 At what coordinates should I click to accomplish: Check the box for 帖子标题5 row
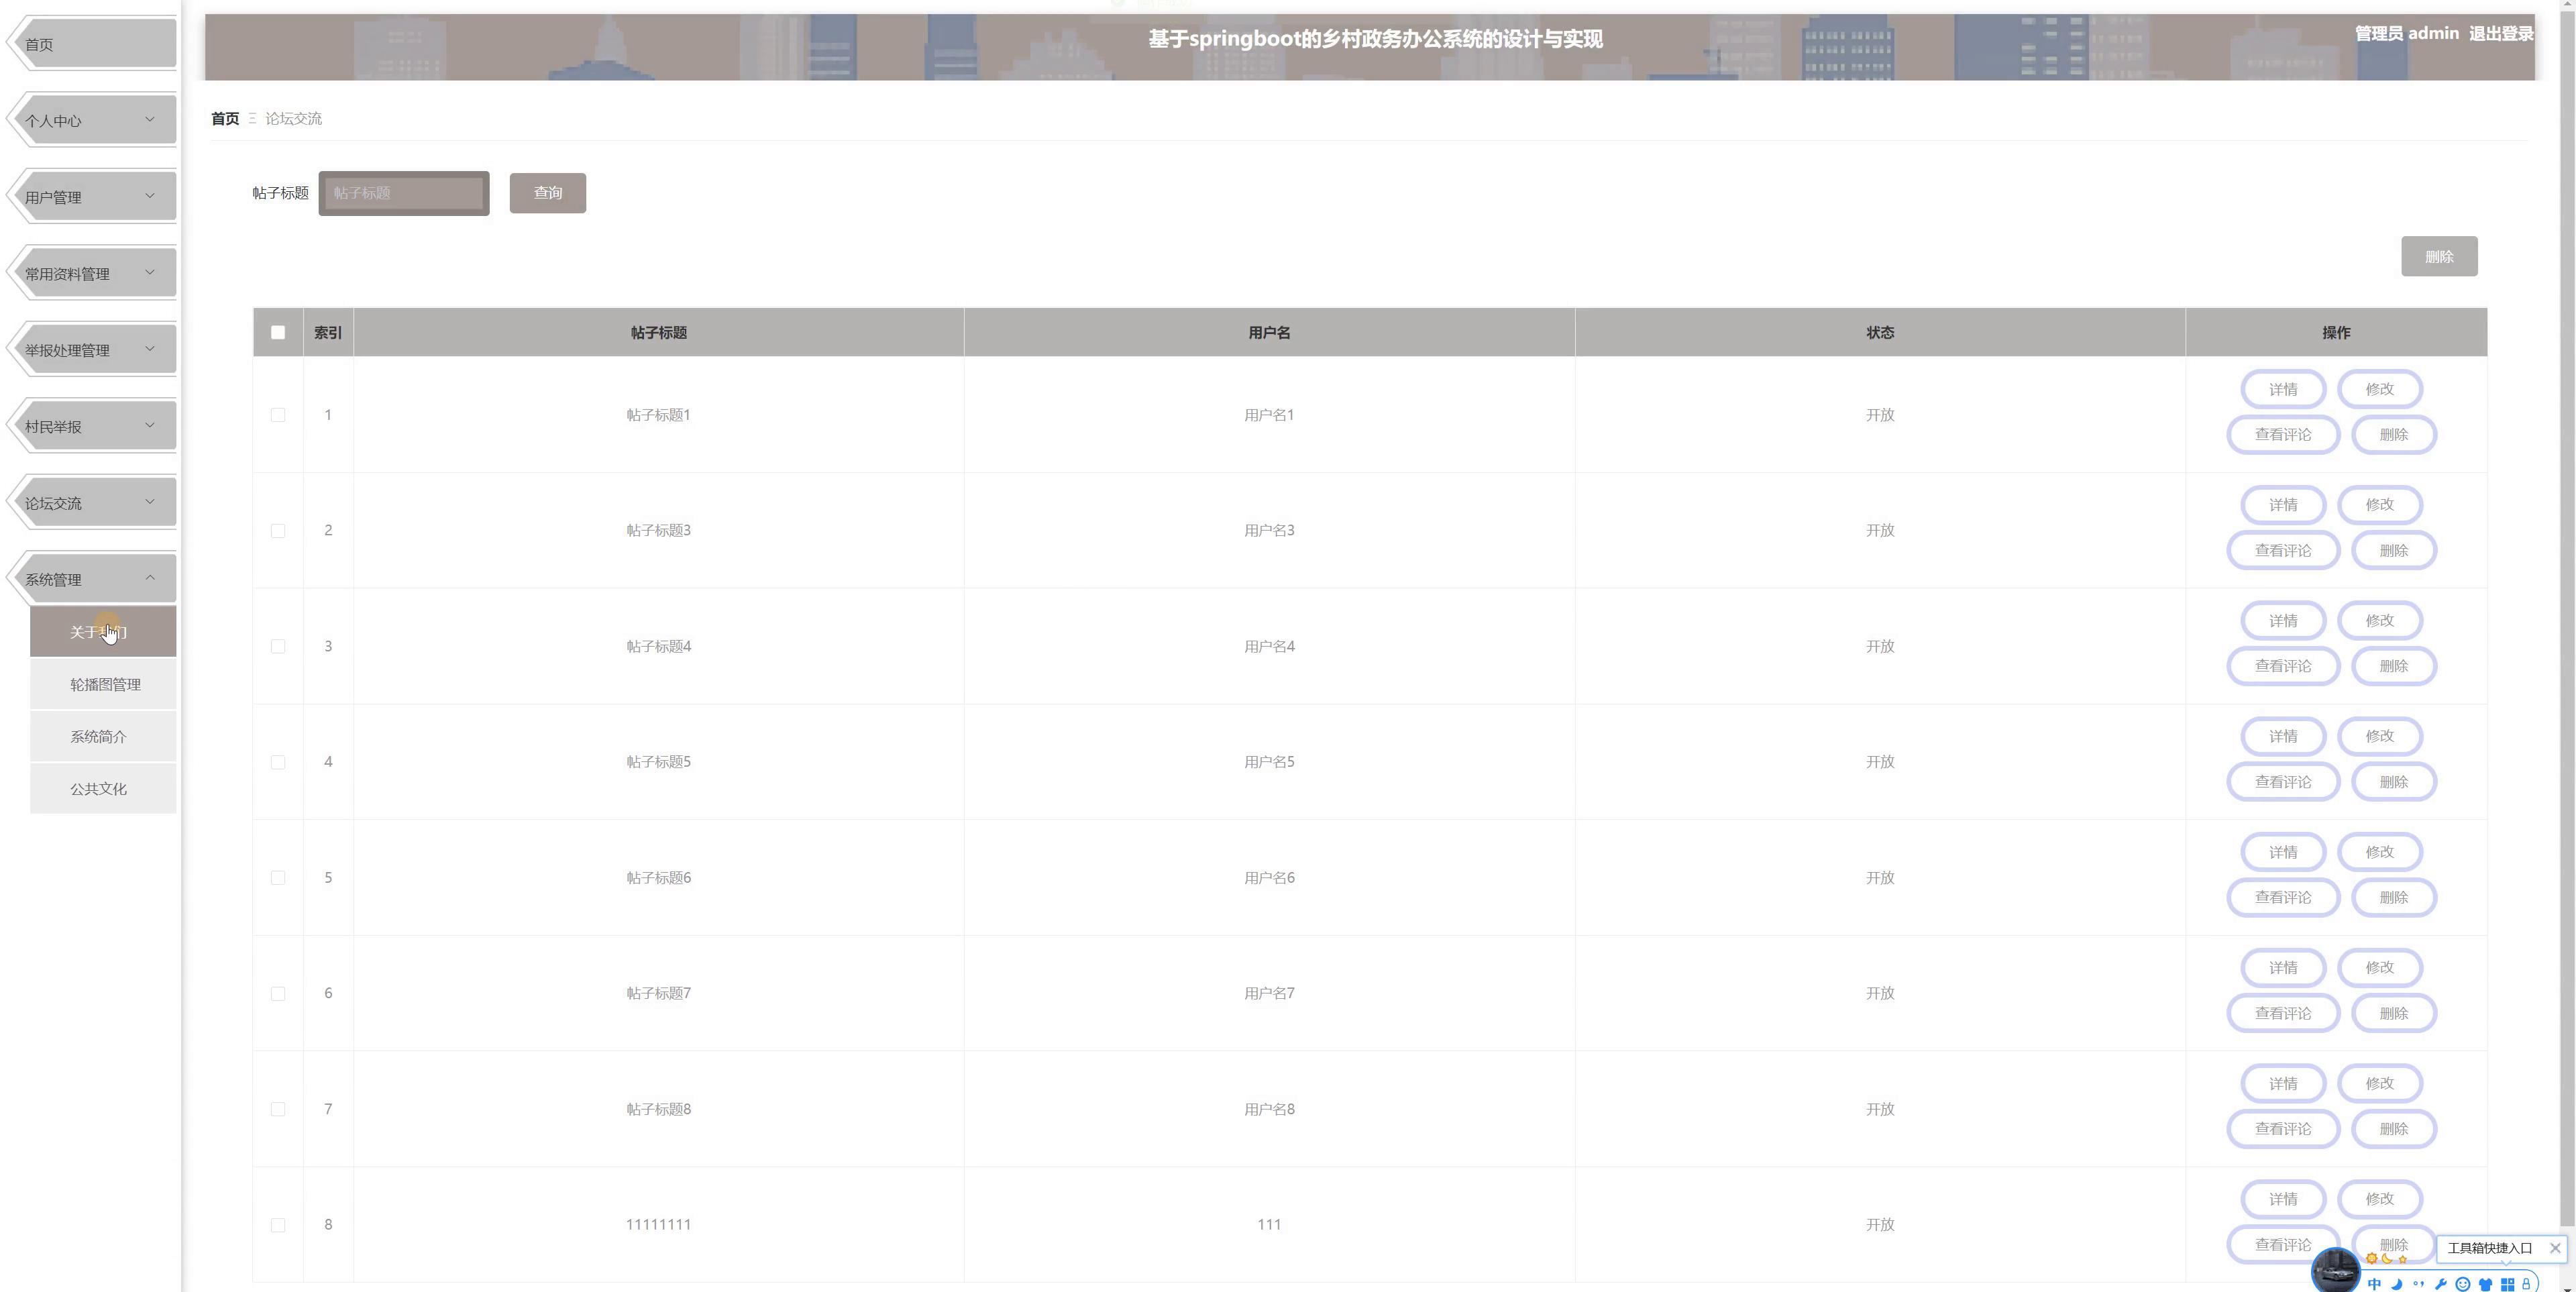click(278, 762)
